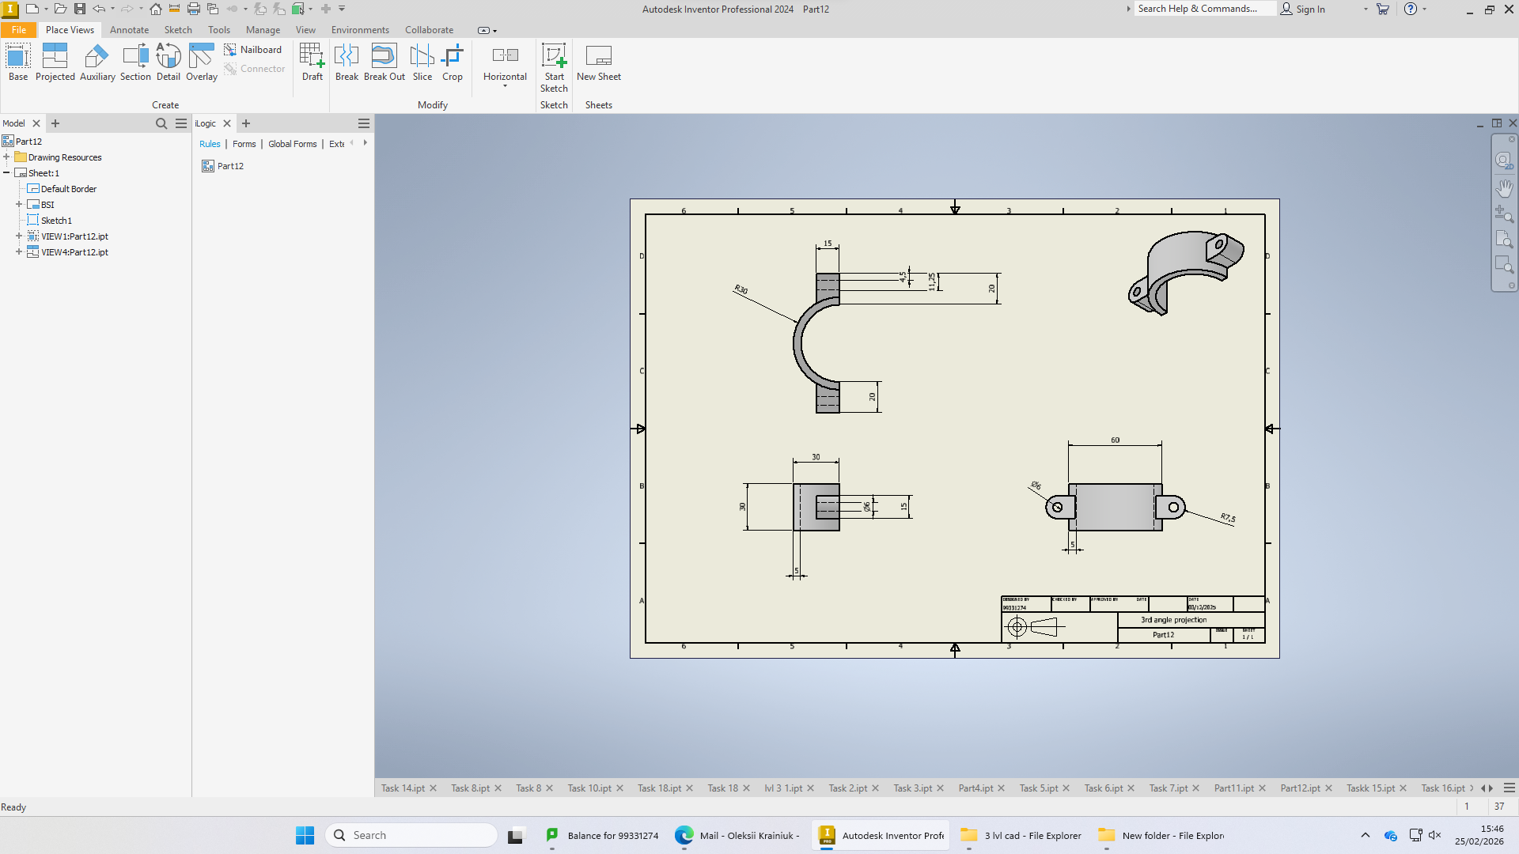Open the Help question mark icon

(1411, 9)
